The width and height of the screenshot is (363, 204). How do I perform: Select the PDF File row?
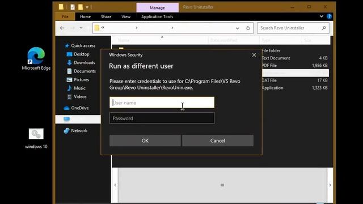(295, 66)
